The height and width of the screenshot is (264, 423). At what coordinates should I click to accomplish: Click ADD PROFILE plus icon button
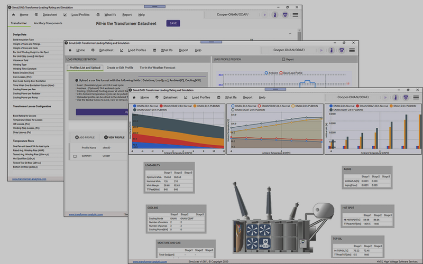pyautogui.click(x=85, y=137)
